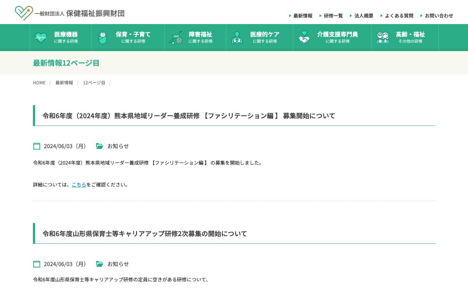Viewport: 468px width, 292px height.
Task: Select 法人概要 from the header menu
Action: pos(364,16)
